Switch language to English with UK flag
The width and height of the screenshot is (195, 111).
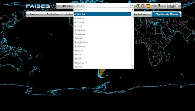point(143,6)
